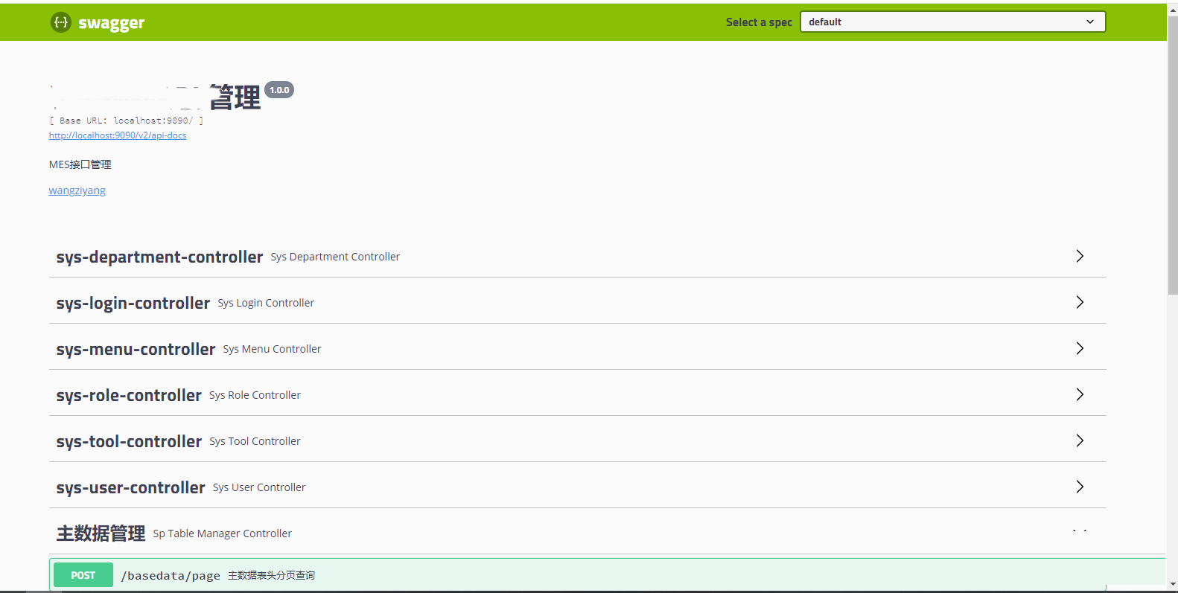Collapse the 主数据管理 section arrow
Viewport: 1178px width, 593px height.
click(1079, 532)
